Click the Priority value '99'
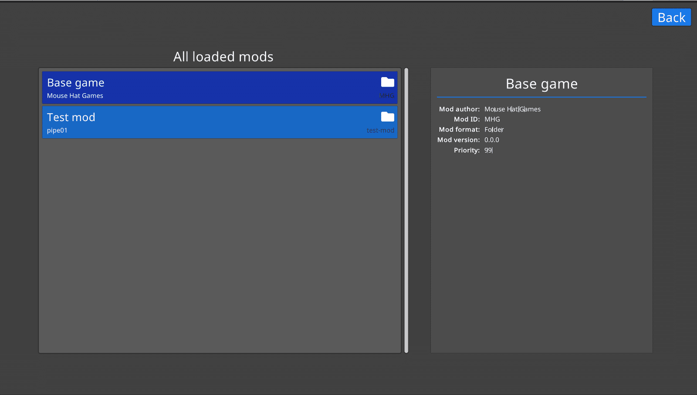Viewport: 697px width, 395px height. tap(488, 150)
